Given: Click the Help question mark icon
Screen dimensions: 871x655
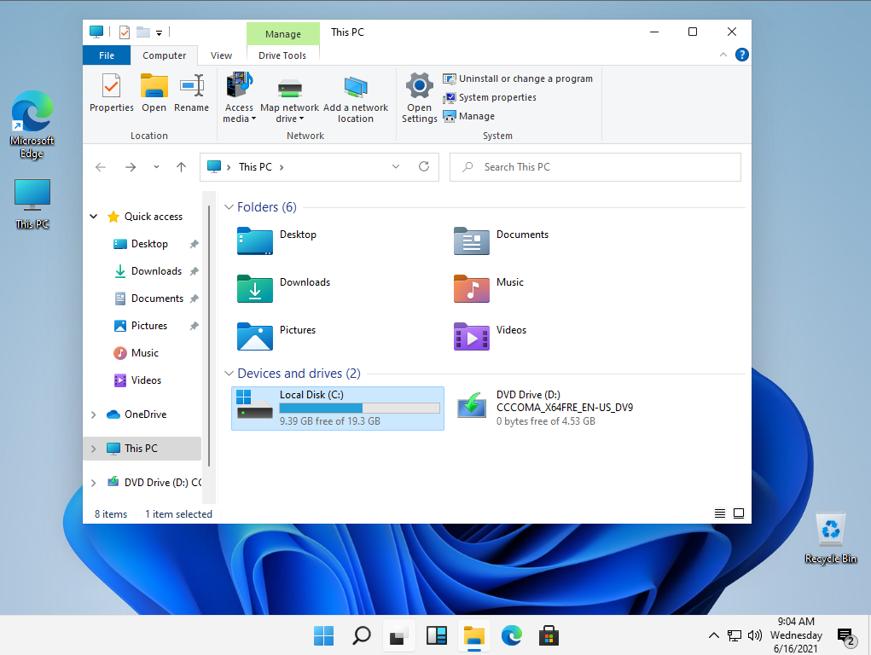Looking at the screenshot, I should click(x=741, y=55).
